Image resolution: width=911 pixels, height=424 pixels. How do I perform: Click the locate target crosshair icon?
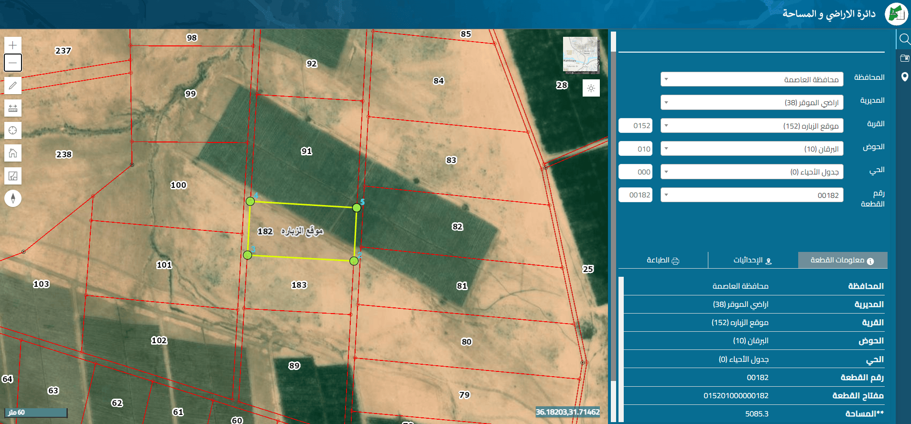tap(13, 130)
